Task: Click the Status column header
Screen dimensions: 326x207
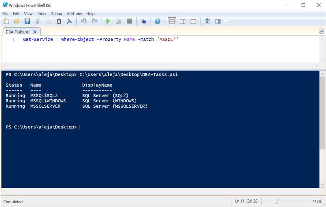Action: click(14, 85)
